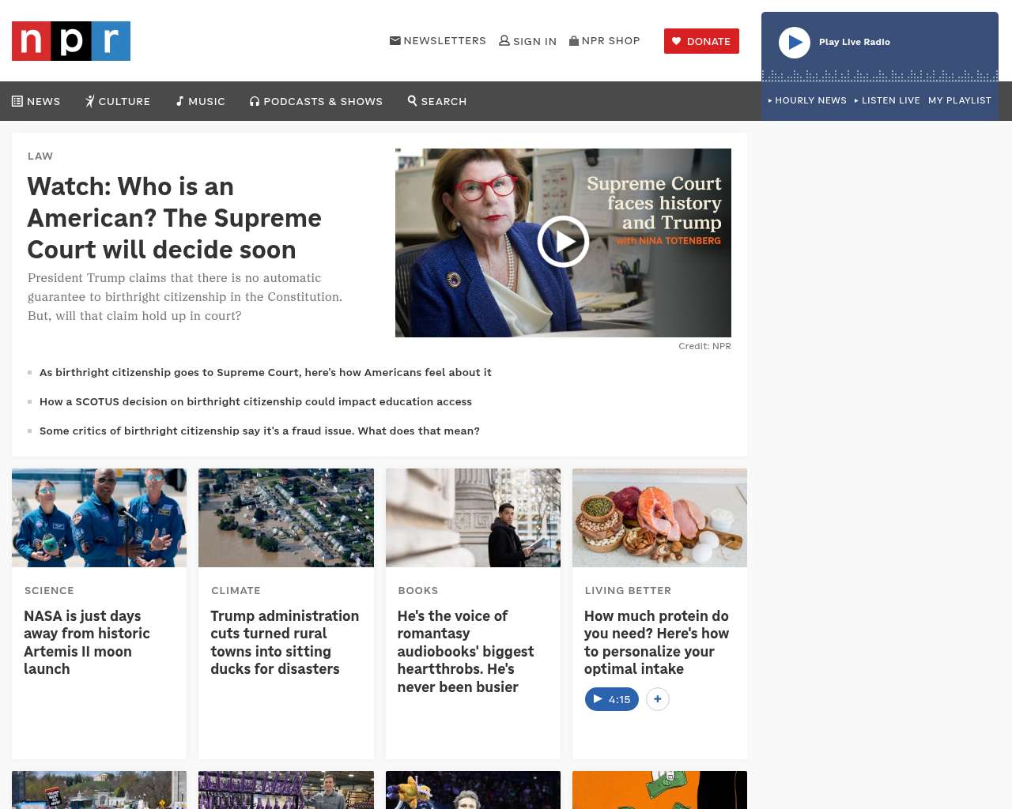This screenshot has width=1012, height=809.
Task: Read the Trump administration rural towns headline
Action: tap(285, 642)
